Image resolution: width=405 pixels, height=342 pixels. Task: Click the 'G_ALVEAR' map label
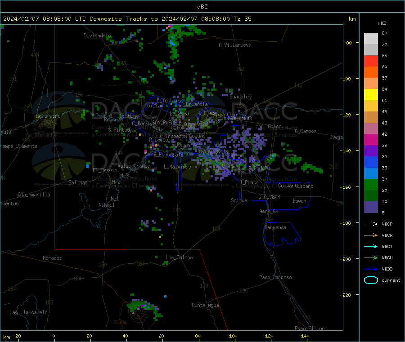(x=269, y=197)
